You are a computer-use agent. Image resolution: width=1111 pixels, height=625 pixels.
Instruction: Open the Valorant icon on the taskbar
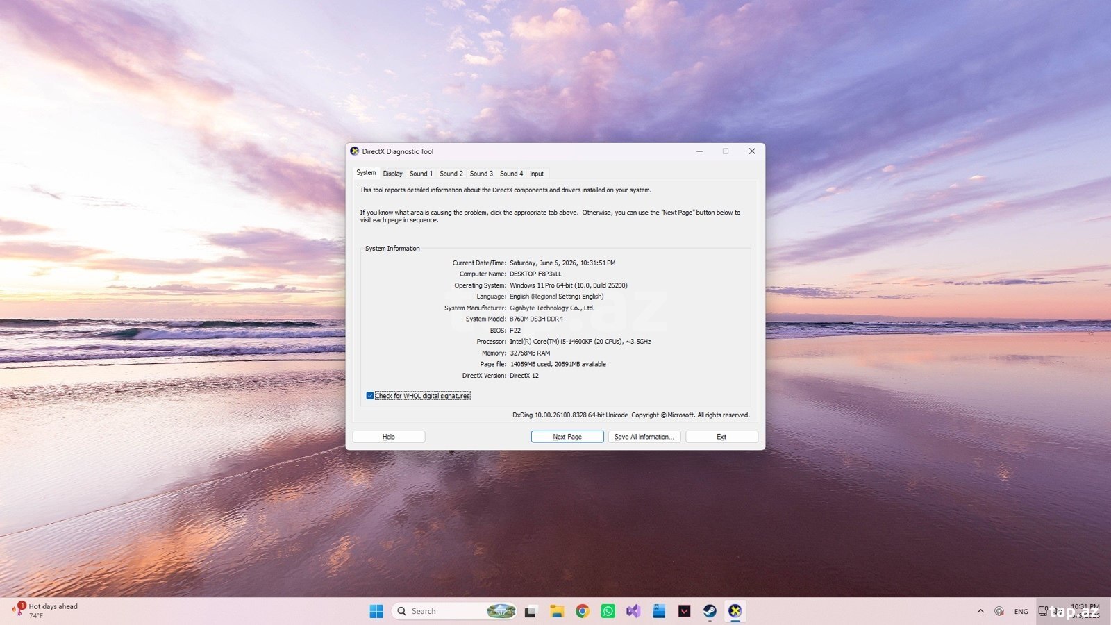[685, 611]
